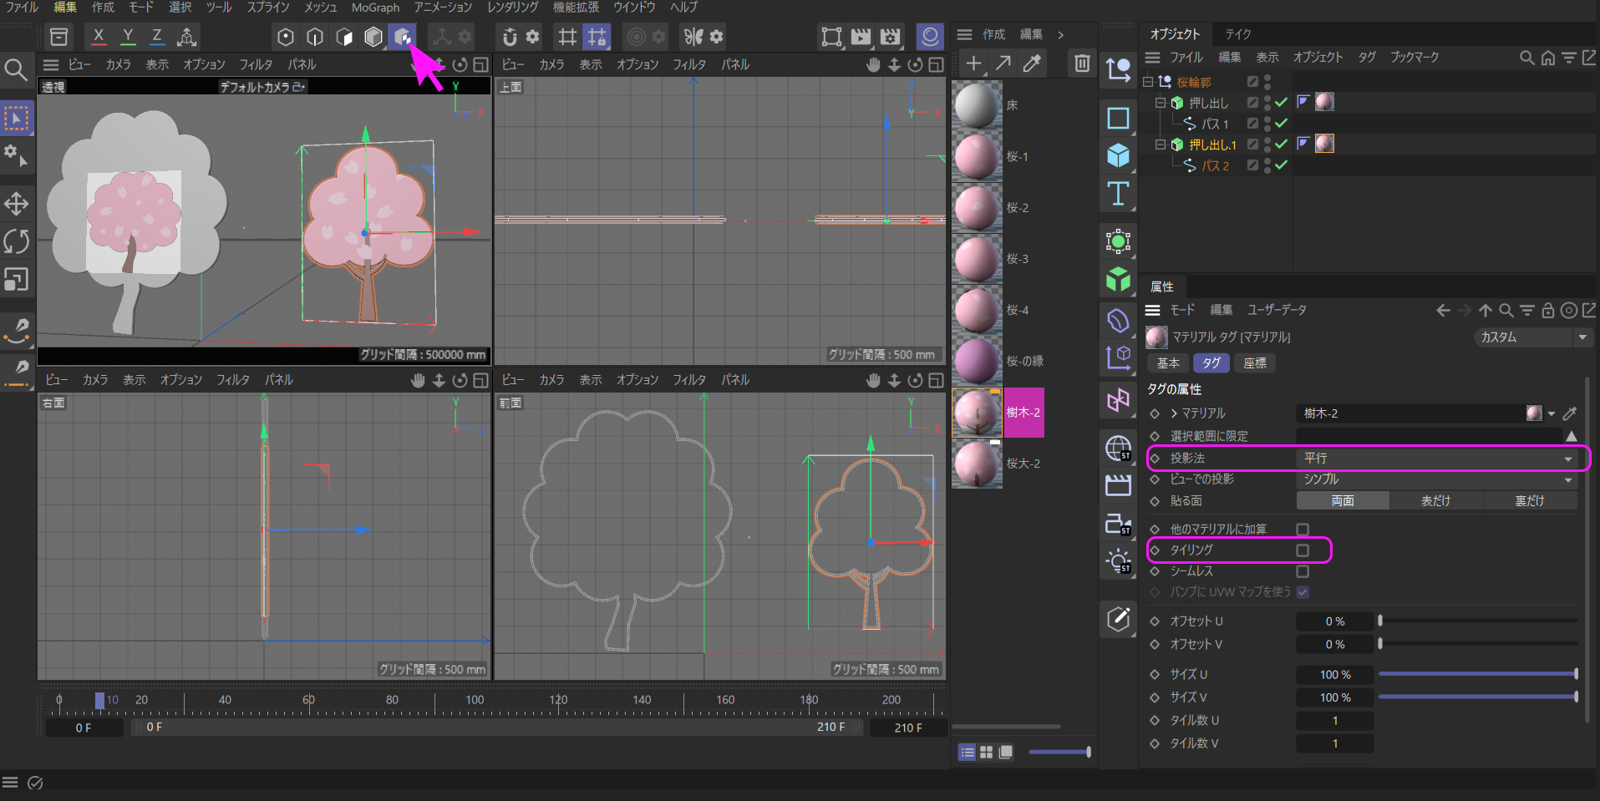Image resolution: width=1600 pixels, height=801 pixels.
Task: Add a cube primitive object
Action: coord(1118,156)
